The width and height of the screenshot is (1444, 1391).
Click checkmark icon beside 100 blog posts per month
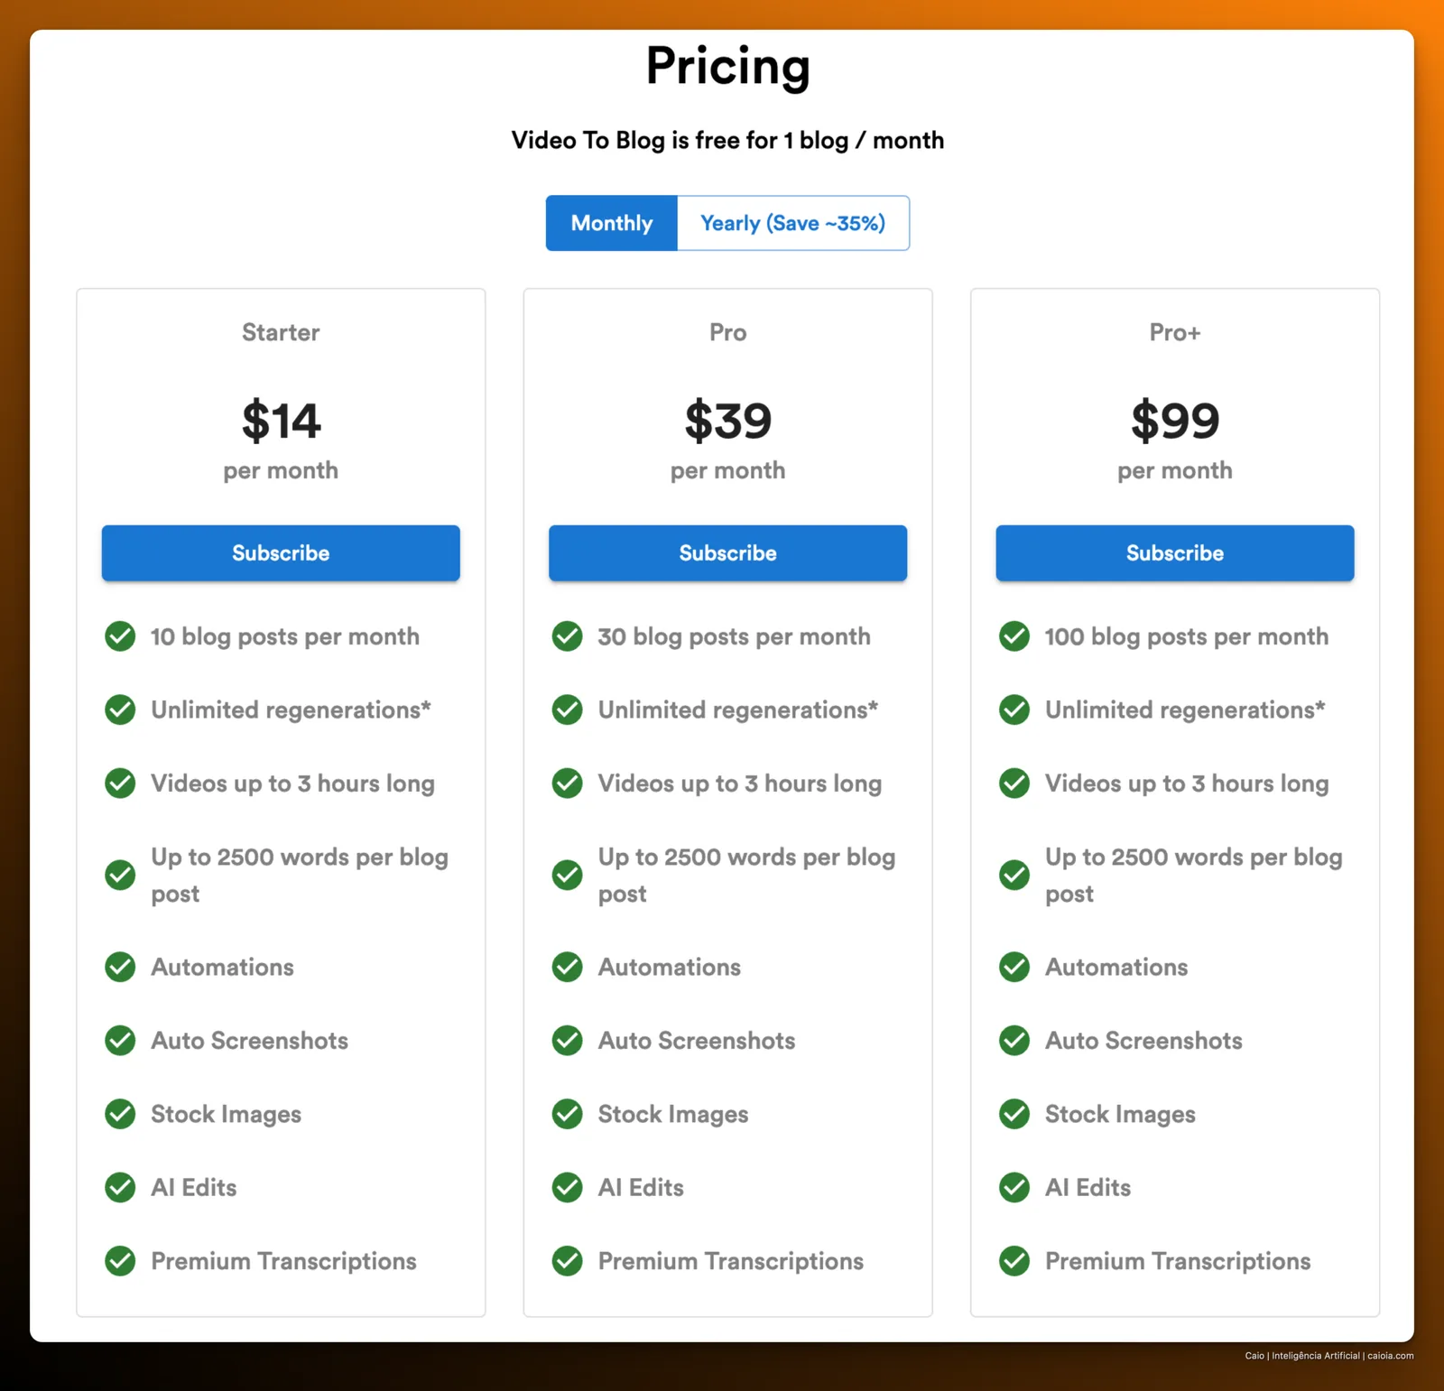point(1014,636)
